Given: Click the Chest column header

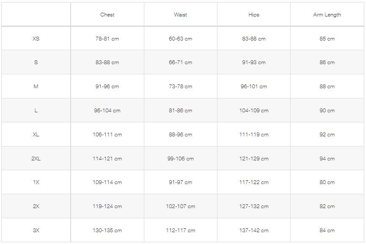Looking at the screenshot, I should (x=107, y=15).
